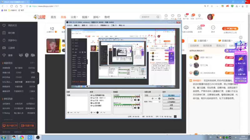Viewport: 250px width, 140px height.
Task: Click the transition duration 300ms field
Action: pyautogui.click(x=153, y=102)
